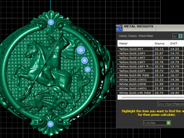Image resolution: width=184 pixels, height=138 pixels.
Task: Click the 16.54 DWT value
Action: click(174, 58)
